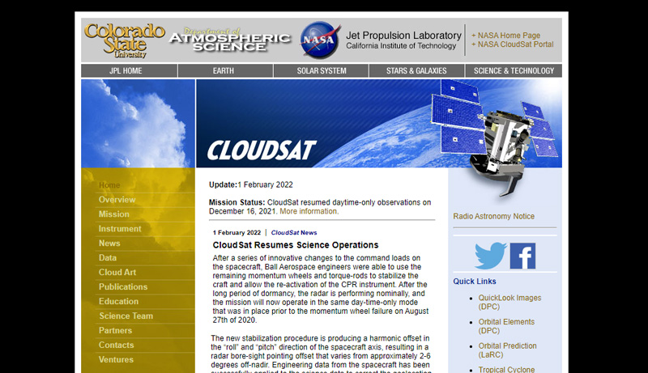Image resolution: width=648 pixels, height=373 pixels.
Task: Click the cloud photo above the sidebar
Action: tap(138, 123)
